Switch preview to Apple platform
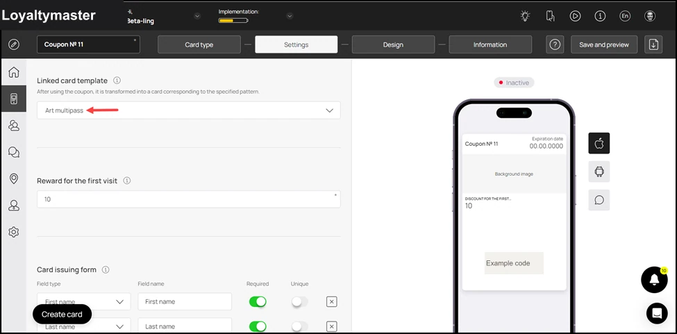 pos(599,143)
